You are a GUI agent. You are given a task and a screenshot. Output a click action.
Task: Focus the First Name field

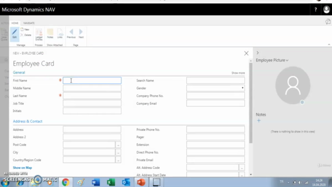[92, 81]
